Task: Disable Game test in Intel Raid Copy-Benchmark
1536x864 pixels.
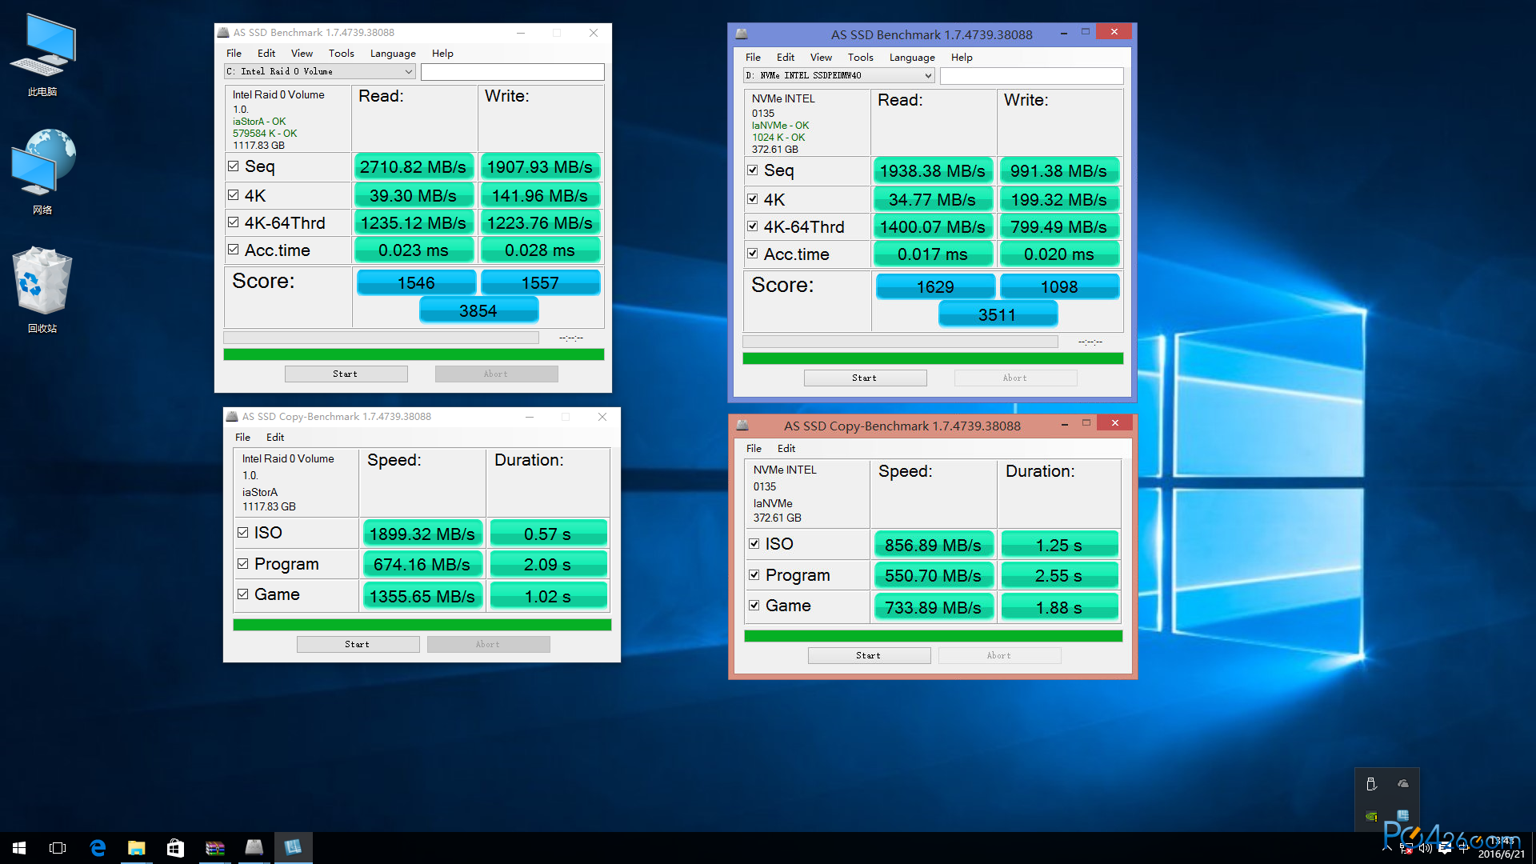Action: point(242,594)
